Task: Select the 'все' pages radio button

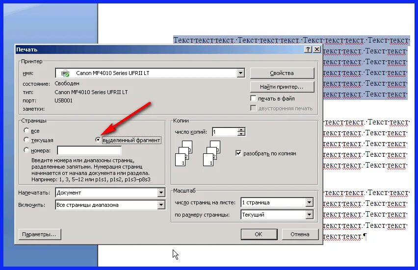Action: click(26, 130)
